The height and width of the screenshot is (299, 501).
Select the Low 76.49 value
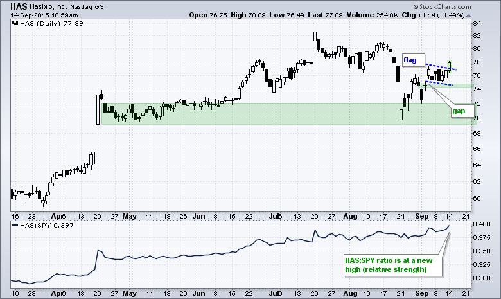pos(286,15)
